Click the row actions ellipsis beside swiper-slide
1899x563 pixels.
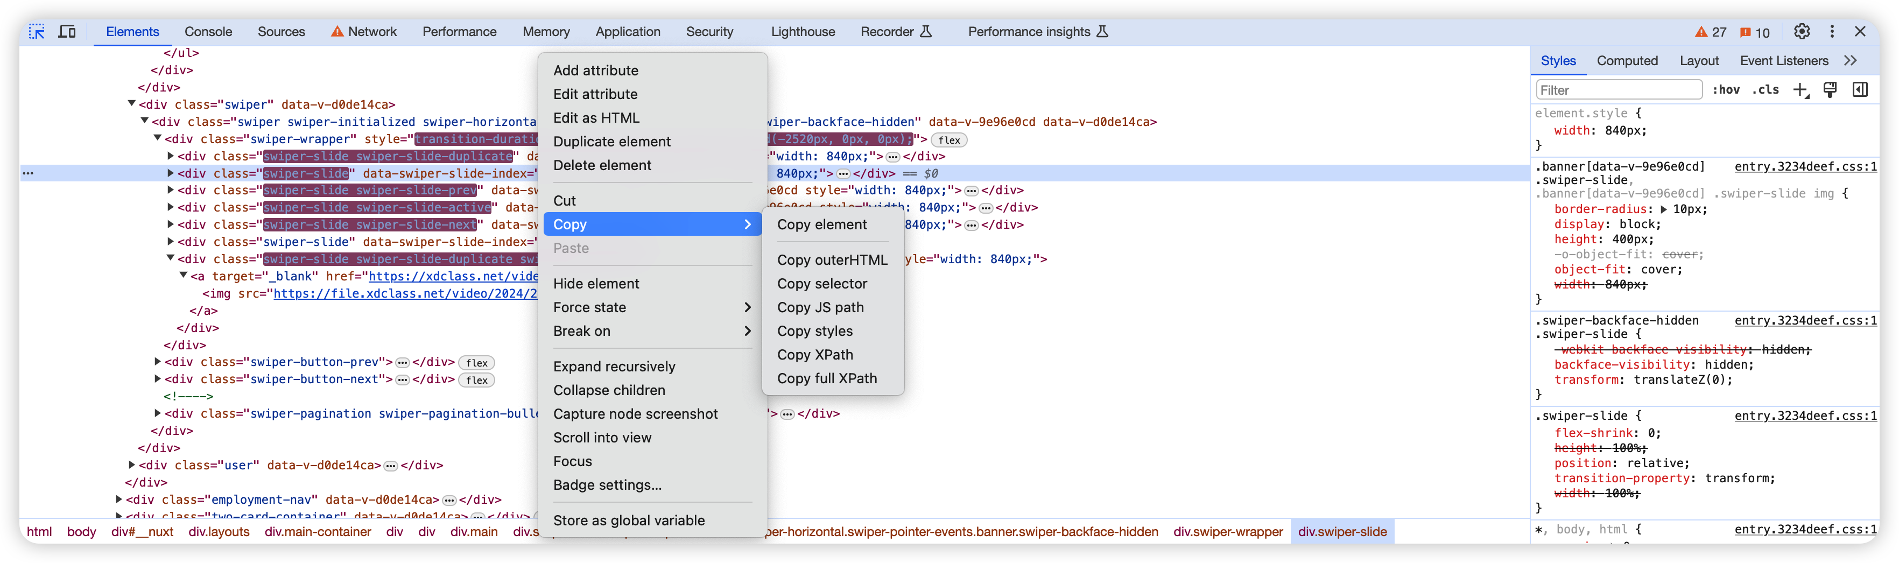pyautogui.click(x=28, y=174)
